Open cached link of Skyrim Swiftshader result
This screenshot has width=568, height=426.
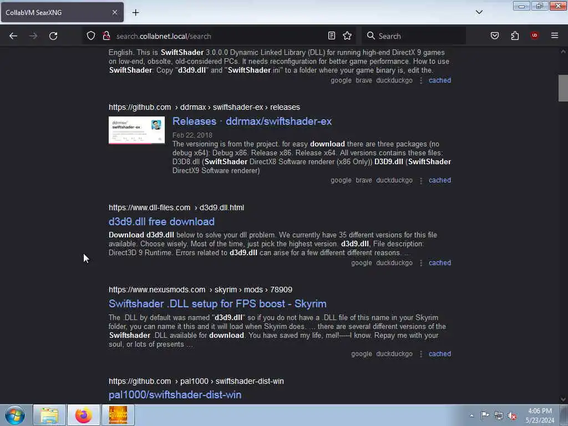tap(440, 354)
